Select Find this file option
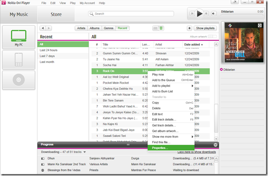 (x=171, y=142)
